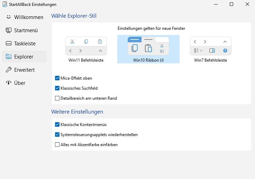Click the highlighted ribbon tab in Win10 preview
Image resolution: width=255 pixels, height=179 pixels.
coord(135,39)
